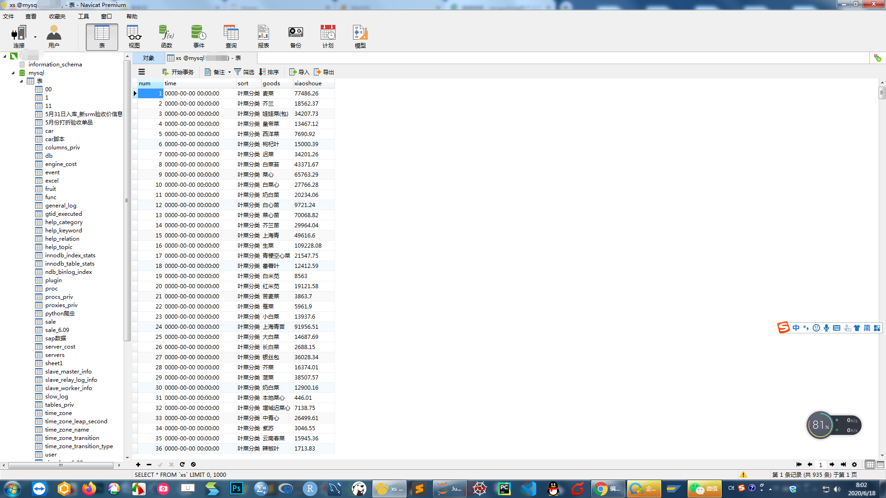The image size is (886, 498).
Task: Expand the 备注 dropdown arrow
Action: [229, 72]
